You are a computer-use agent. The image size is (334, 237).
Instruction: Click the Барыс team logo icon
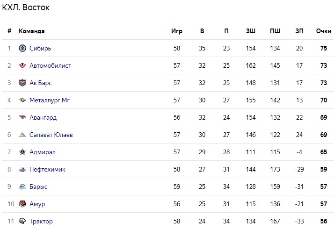click(22, 187)
